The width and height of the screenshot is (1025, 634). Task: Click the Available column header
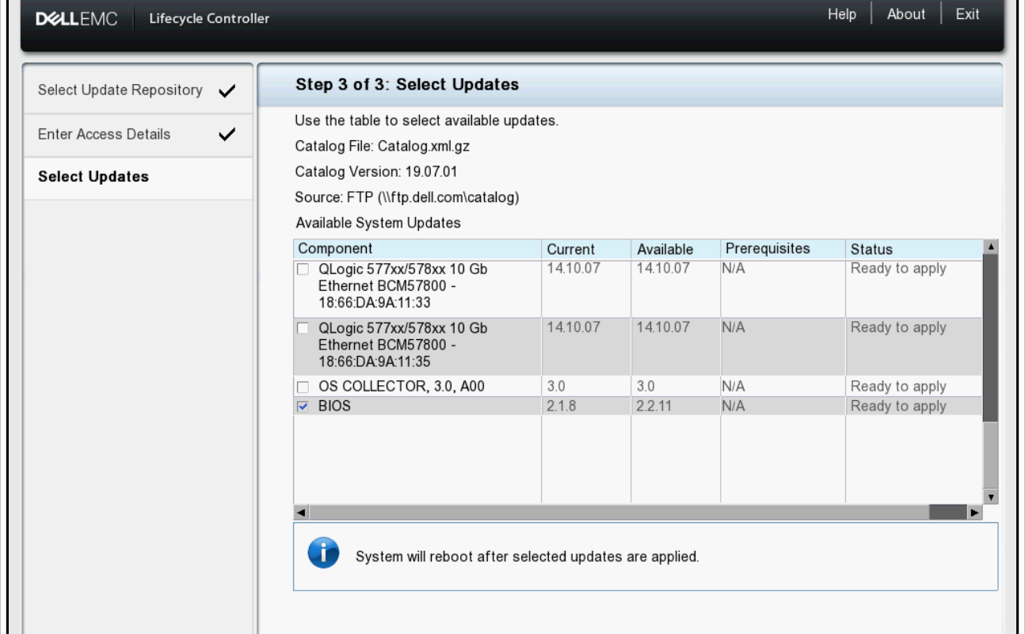(676, 249)
